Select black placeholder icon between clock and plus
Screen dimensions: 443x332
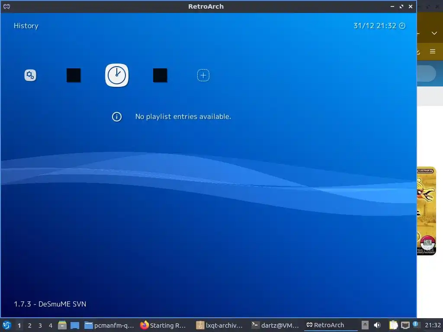160,75
